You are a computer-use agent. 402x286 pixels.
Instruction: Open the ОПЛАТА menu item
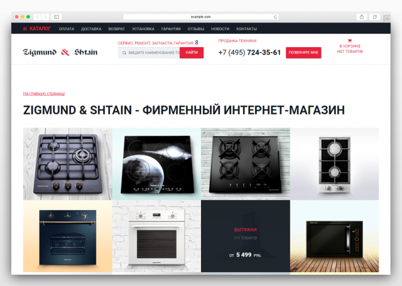tap(67, 29)
